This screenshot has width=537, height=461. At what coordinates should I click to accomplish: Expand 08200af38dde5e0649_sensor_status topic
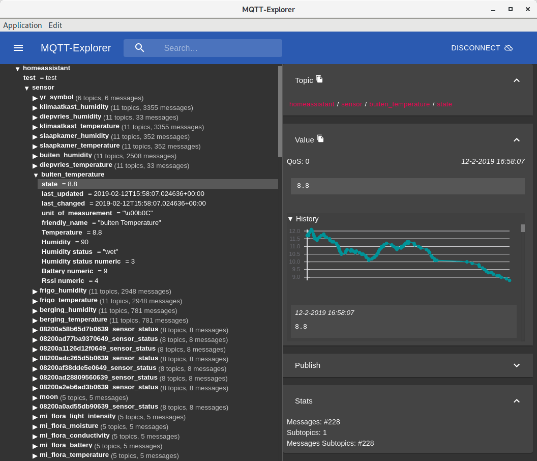click(x=35, y=369)
